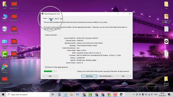This screenshot has height=97, width=173.
Task: Open the Calculator taskbar icon
Action: pyautogui.click(x=59, y=95)
